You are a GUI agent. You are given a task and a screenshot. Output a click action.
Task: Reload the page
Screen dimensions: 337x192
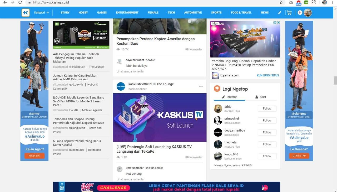coord(20,2)
